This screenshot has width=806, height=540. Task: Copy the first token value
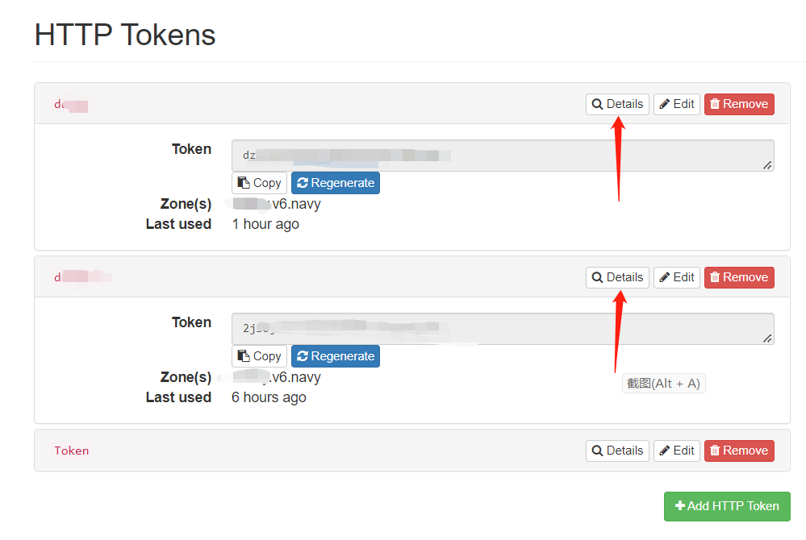[259, 183]
